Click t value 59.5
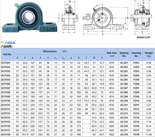155x137 pixels. click(x=86, y=88)
